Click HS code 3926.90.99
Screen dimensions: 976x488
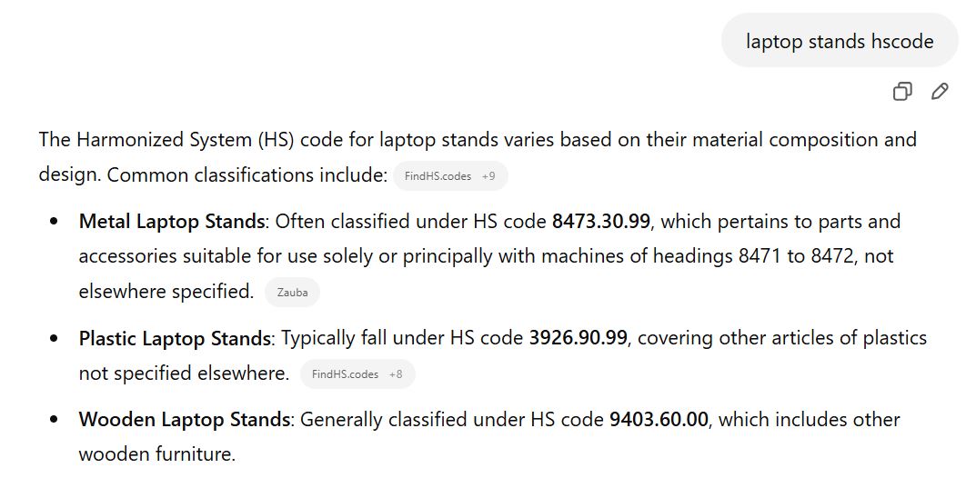click(x=579, y=338)
